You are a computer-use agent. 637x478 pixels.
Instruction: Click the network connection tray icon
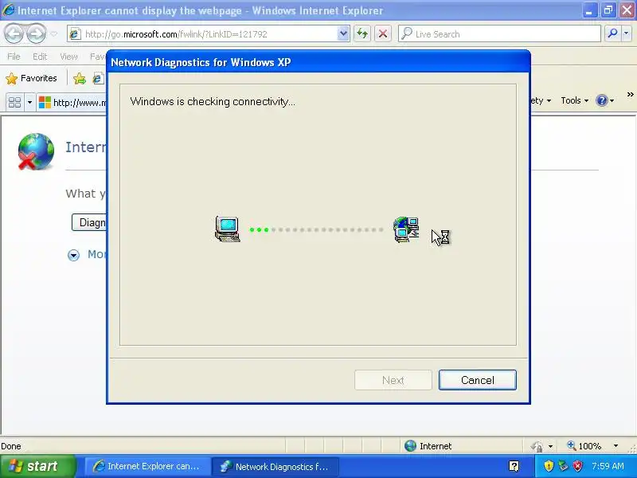click(563, 465)
